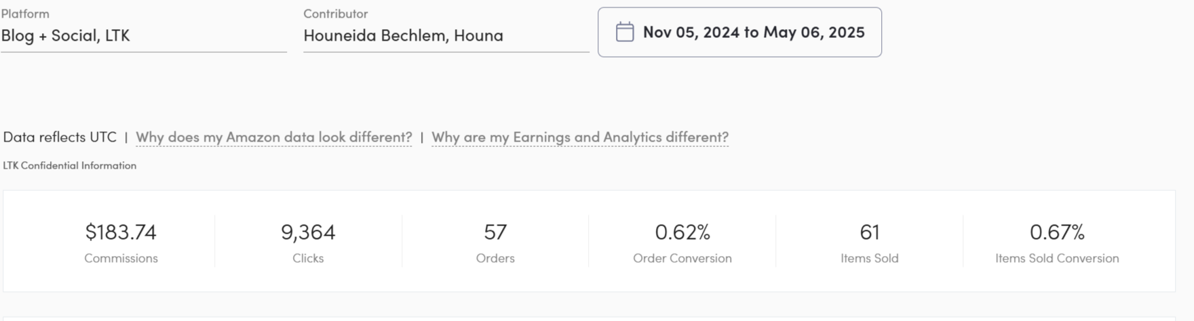1194x321 pixels.
Task: Click the Platform field label
Action: click(x=25, y=14)
